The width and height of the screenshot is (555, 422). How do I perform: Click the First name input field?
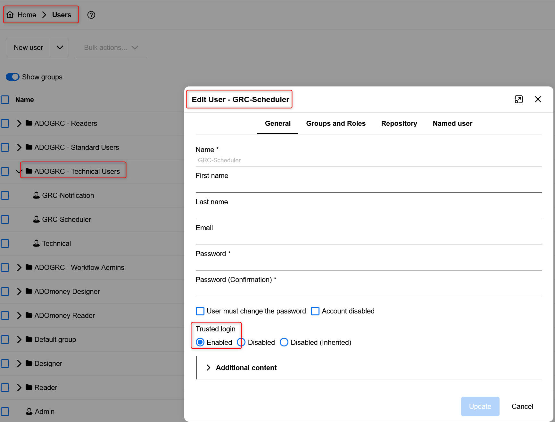click(x=369, y=187)
